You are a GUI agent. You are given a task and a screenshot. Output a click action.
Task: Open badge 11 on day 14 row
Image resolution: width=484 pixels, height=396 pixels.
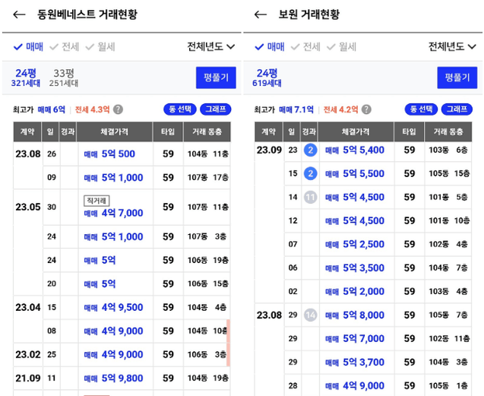[x=310, y=198]
